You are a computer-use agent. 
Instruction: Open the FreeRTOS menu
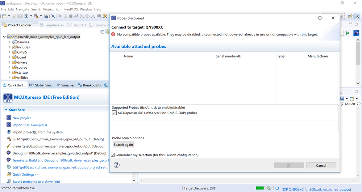pos(71,9)
